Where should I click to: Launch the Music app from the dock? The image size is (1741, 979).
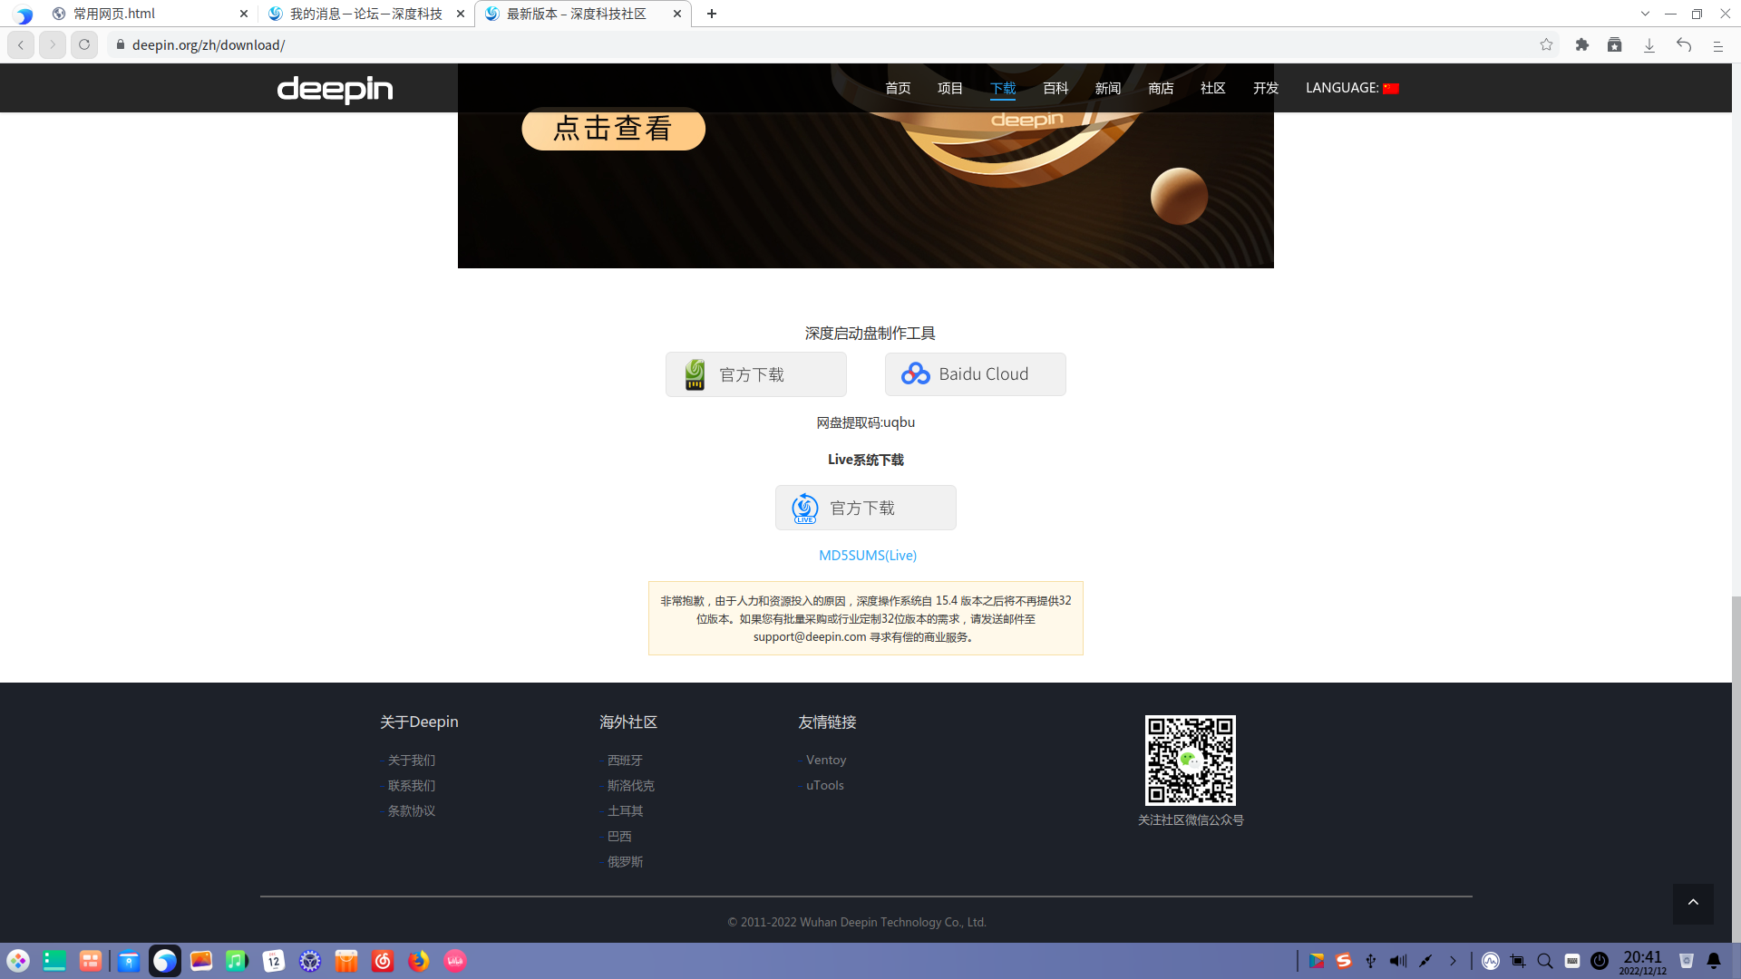pos(235,961)
